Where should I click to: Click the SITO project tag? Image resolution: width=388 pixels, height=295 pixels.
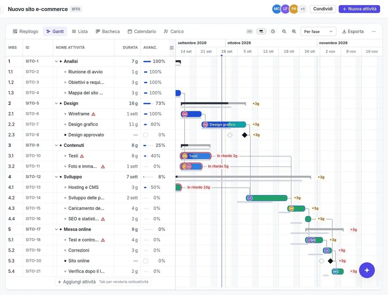click(x=76, y=9)
